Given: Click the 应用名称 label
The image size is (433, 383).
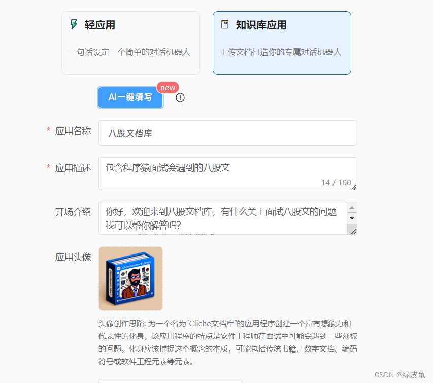Looking at the screenshot, I should pyautogui.click(x=73, y=131).
